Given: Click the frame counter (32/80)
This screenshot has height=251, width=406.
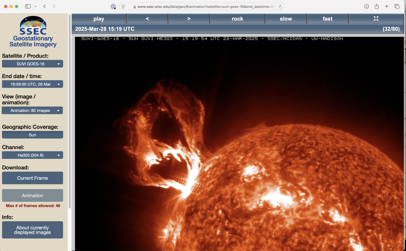Looking at the screenshot, I should 391,29.
